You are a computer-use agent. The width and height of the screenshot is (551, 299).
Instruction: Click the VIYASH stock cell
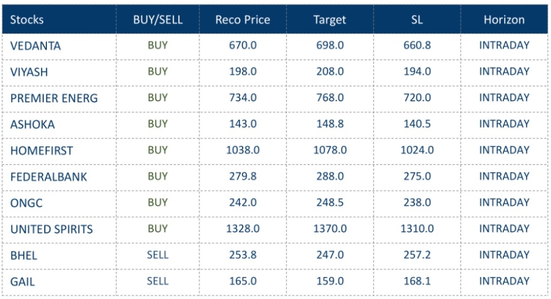[29, 71]
